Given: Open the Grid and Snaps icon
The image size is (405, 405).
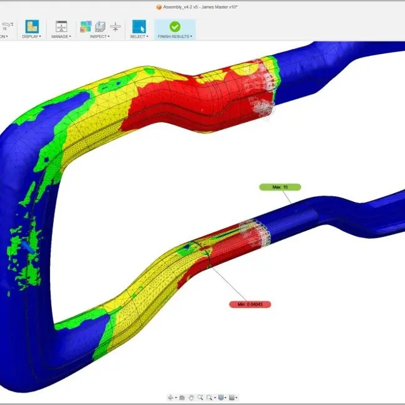Looking at the screenshot, I should pos(232,397).
